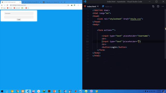Open Excel from the taskbar

click(x=60, y=91)
